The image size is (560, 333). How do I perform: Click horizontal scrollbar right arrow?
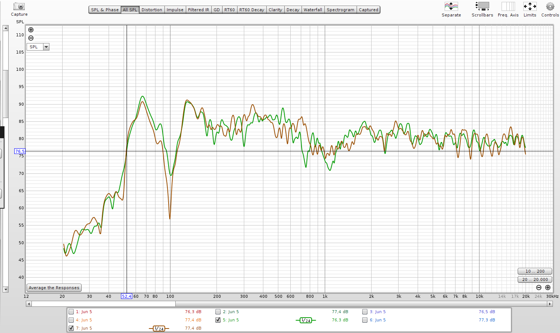(x=550, y=304)
